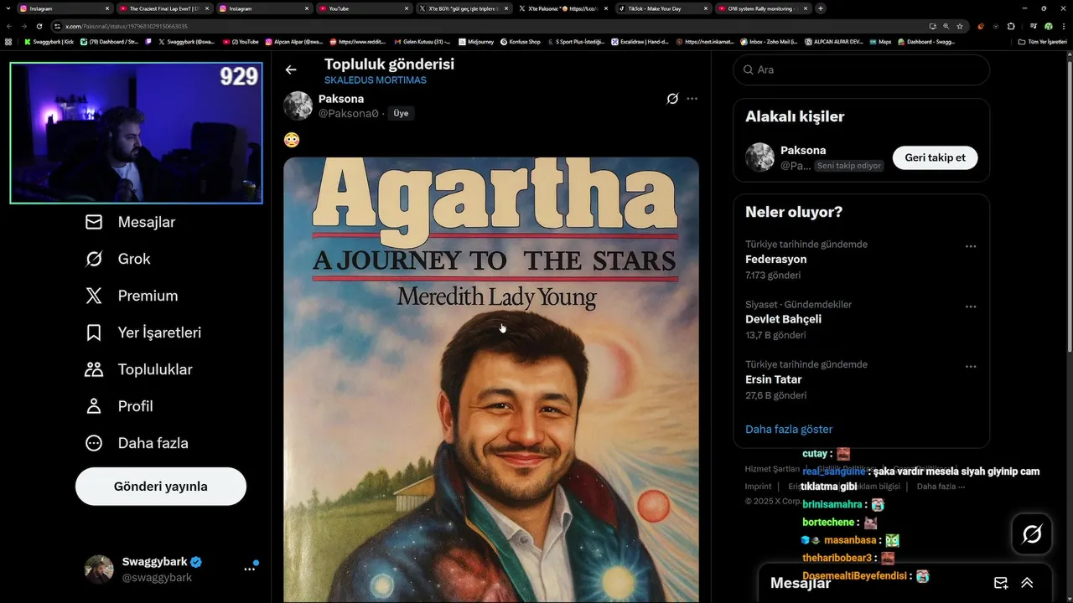This screenshot has height=603, width=1073.
Task: Open the Inbox - Zoho Mail bookmark
Action: pos(768,41)
